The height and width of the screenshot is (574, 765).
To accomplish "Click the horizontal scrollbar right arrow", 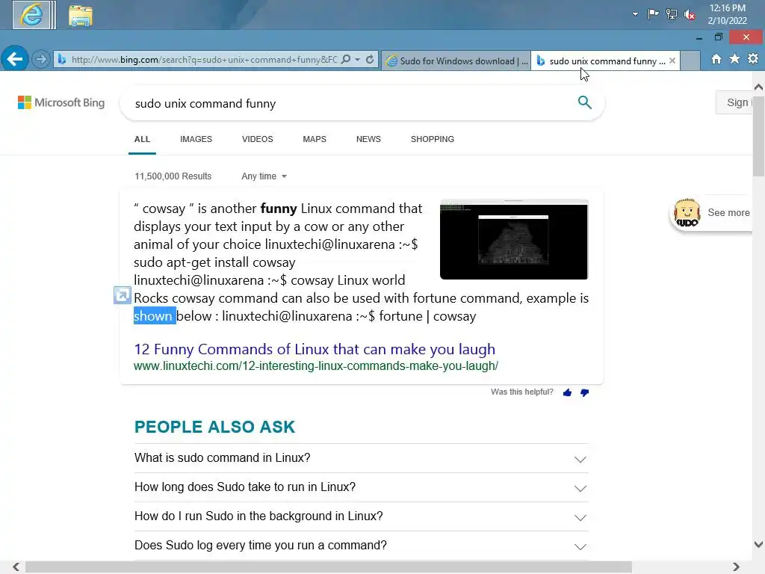I will [x=736, y=567].
